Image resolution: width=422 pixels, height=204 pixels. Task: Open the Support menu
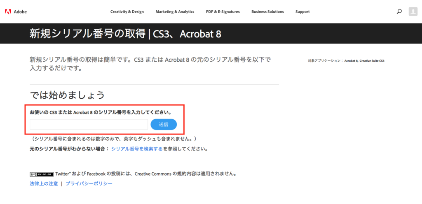pos(302,12)
